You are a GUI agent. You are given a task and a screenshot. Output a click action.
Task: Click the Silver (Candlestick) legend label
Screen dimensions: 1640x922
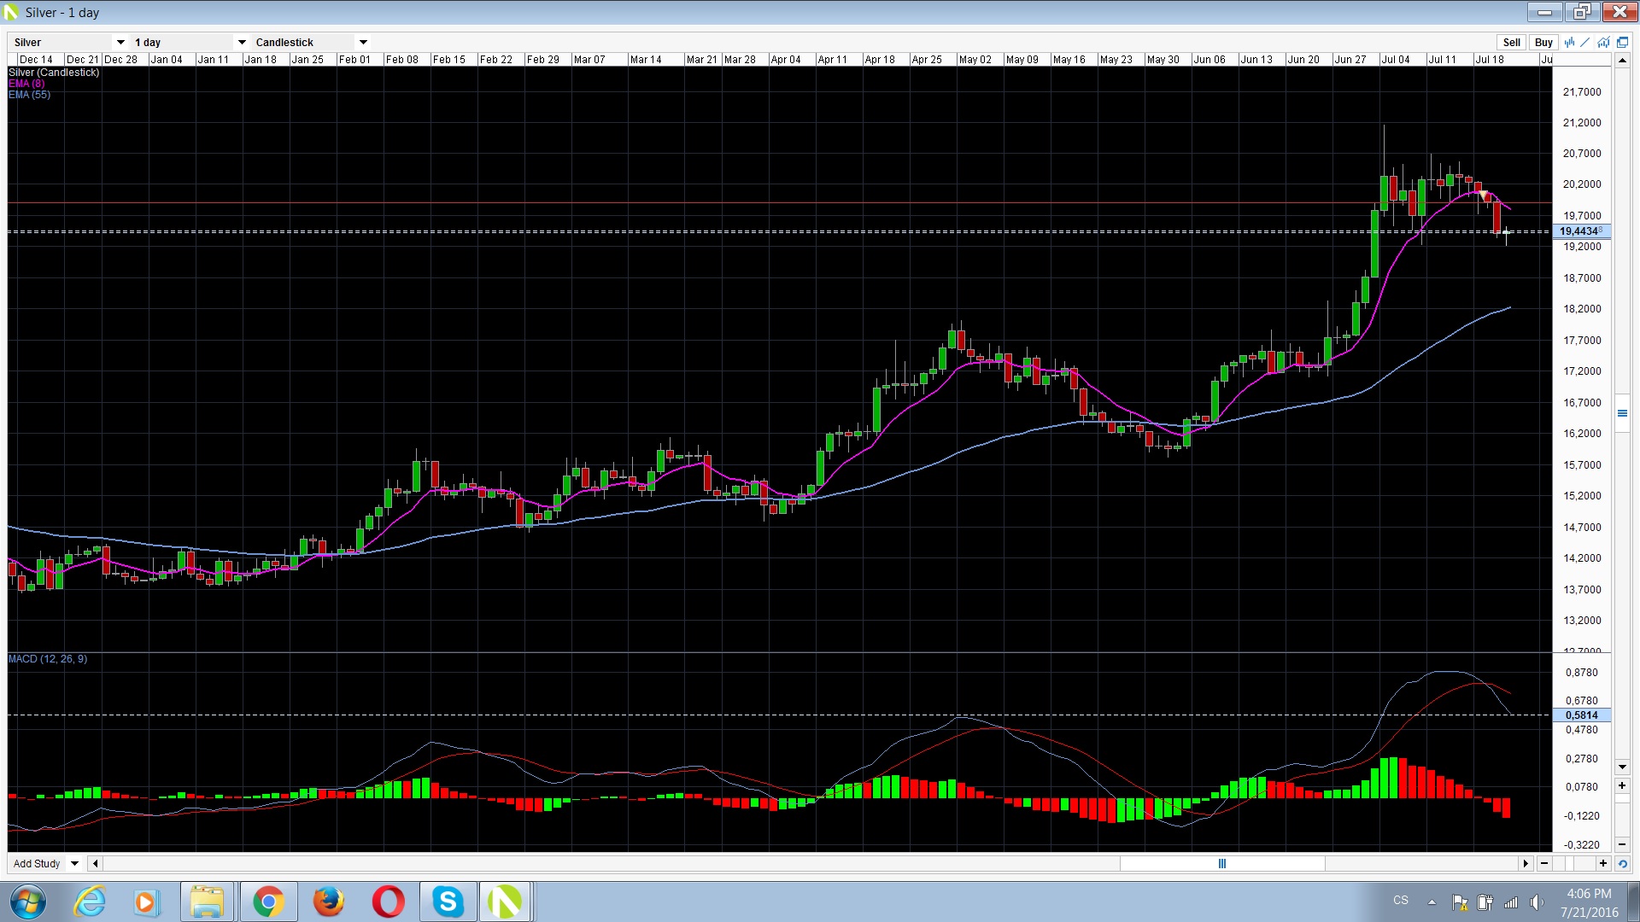pos(54,73)
